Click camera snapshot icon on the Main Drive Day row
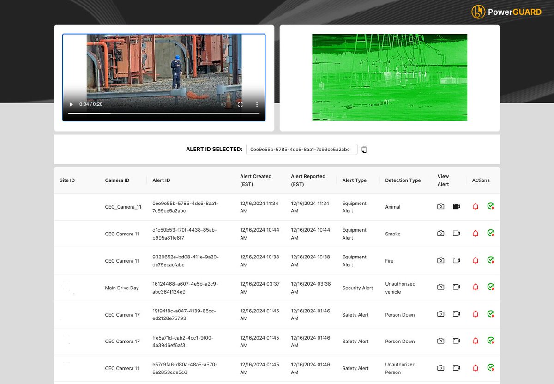The image size is (554, 384). click(440, 287)
